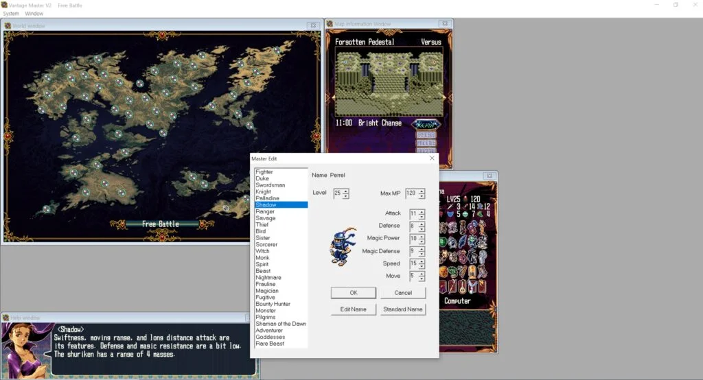Click the World window title bar icon
The image size is (703, 380).
[8, 25]
